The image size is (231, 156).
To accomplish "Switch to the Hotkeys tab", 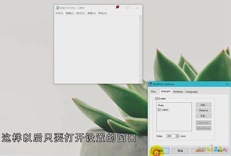I will (178, 92).
